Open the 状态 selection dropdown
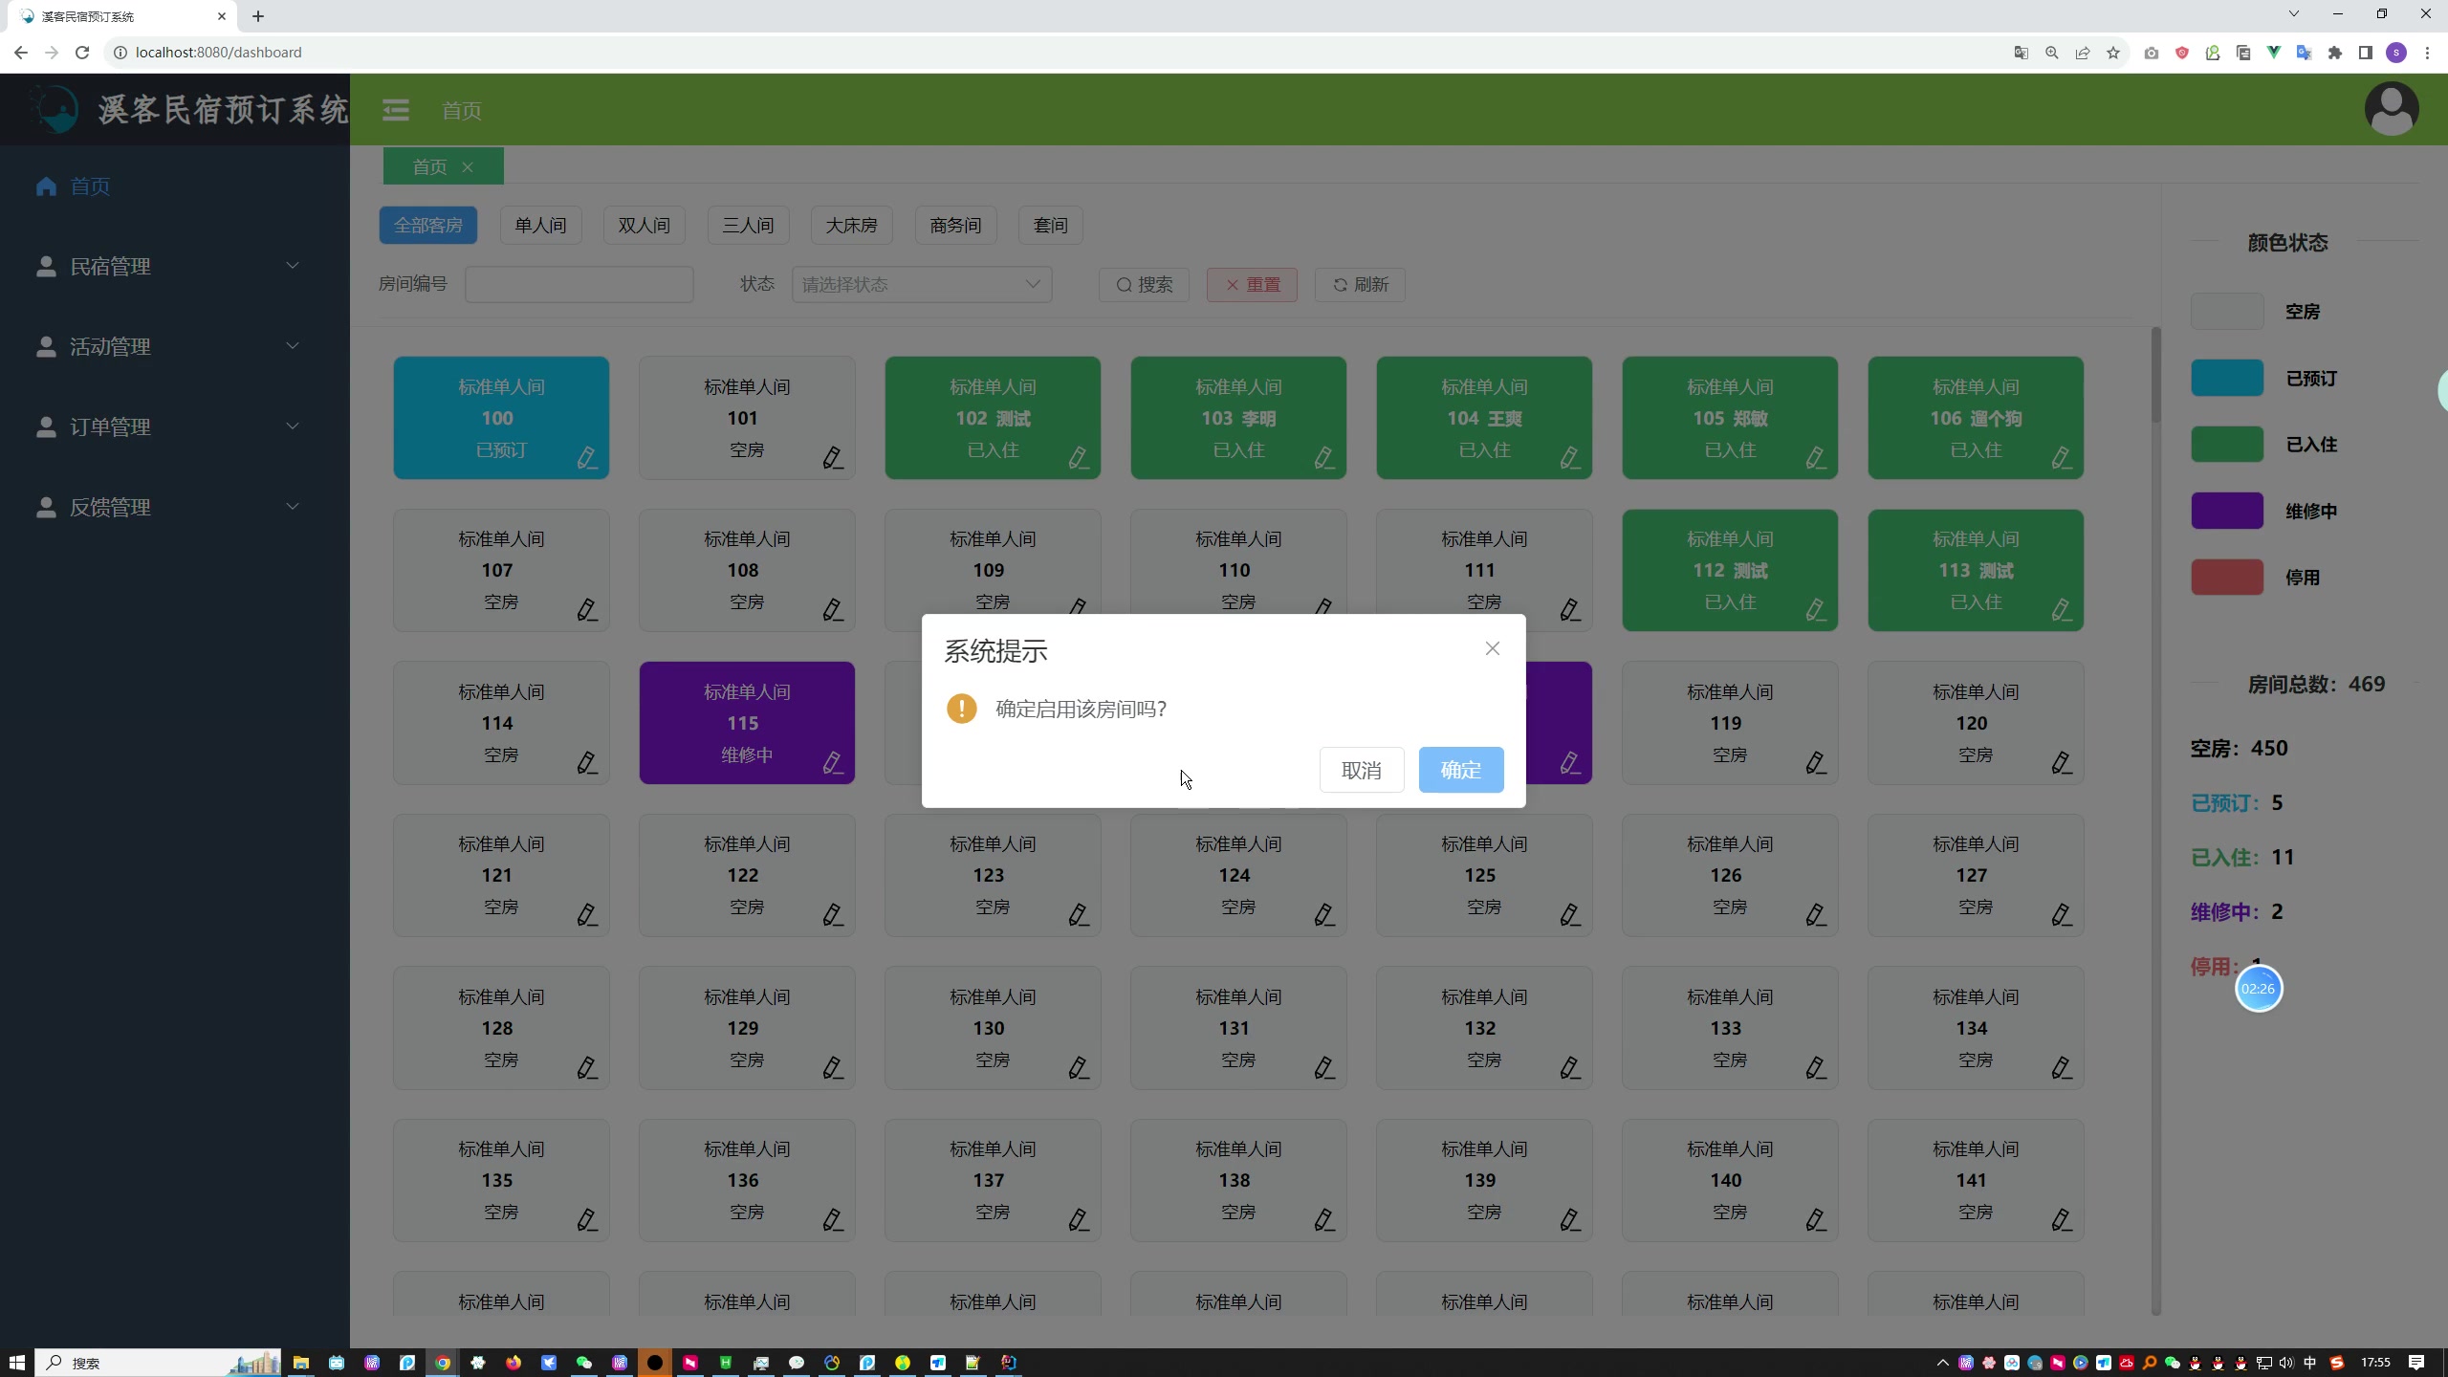Viewport: 2448px width, 1377px height. point(921,285)
